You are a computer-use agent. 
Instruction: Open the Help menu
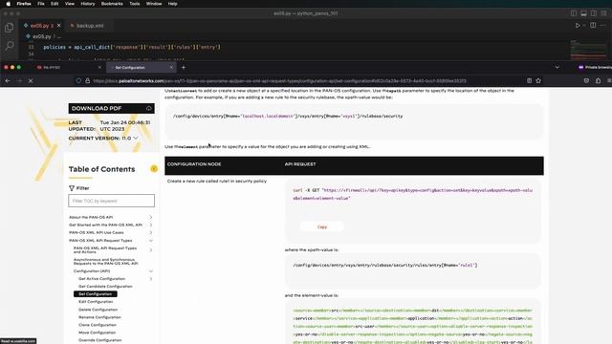tap(172, 4)
